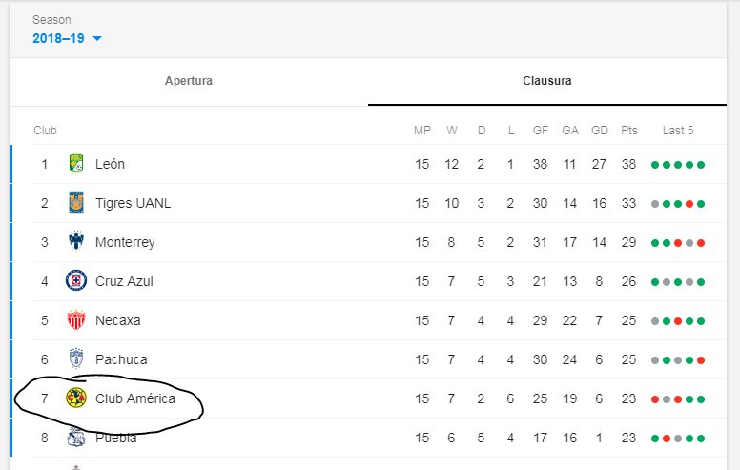Click the León club crest icon
740x470 pixels.
pos(76,164)
